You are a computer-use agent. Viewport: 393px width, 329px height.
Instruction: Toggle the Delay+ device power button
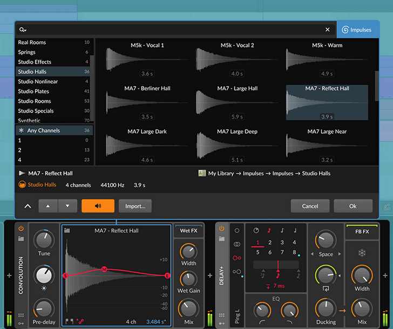221,228
